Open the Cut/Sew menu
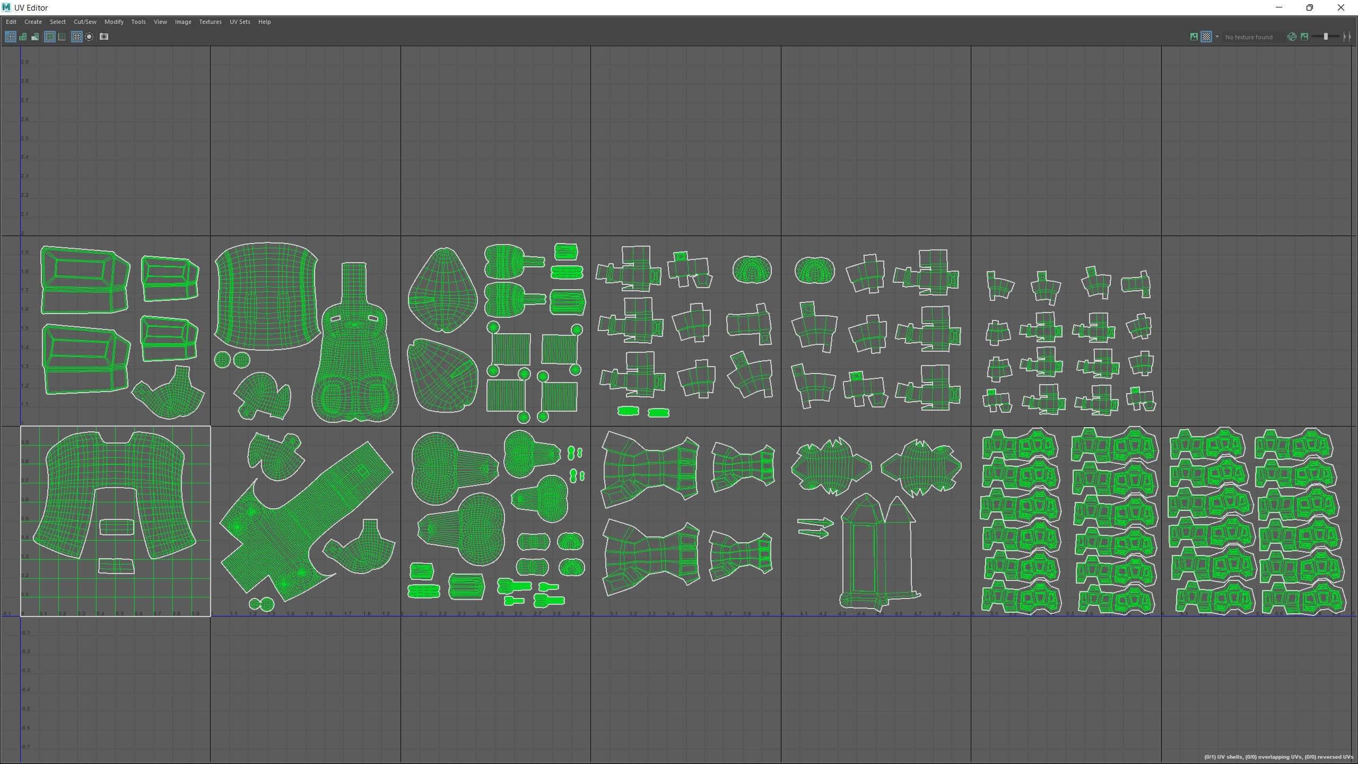Image resolution: width=1358 pixels, height=764 pixels. pos(85,22)
